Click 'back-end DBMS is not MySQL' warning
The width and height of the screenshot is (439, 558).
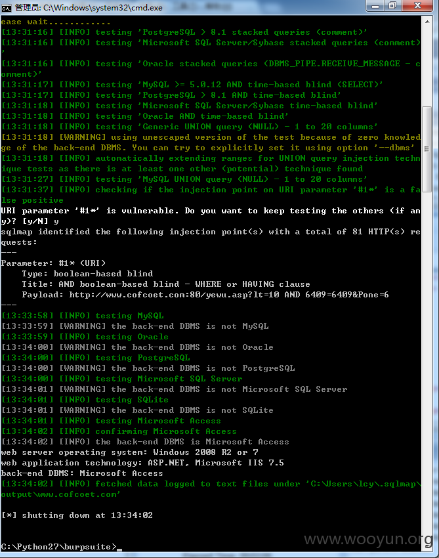(x=135, y=326)
